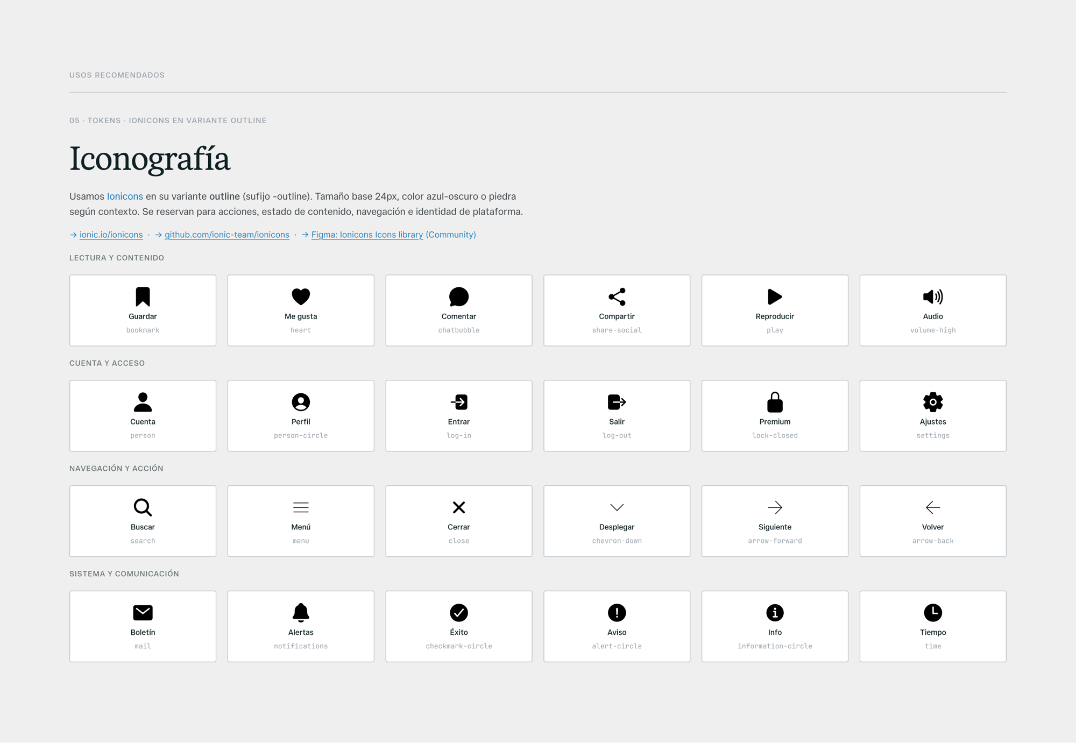Screen dimensions: 1076x743
Task: Click the search magnifier icon above Buscar
Action: pos(143,507)
